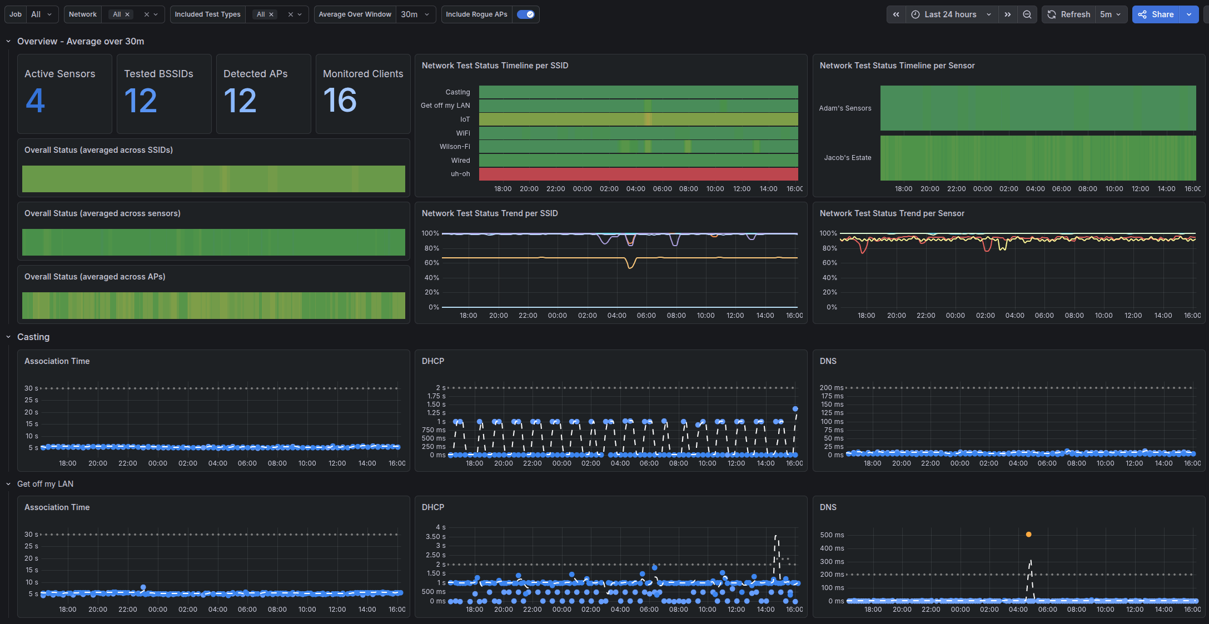Click Casting Association Time panel title
This screenshot has height=624, width=1209.
(x=57, y=361)
